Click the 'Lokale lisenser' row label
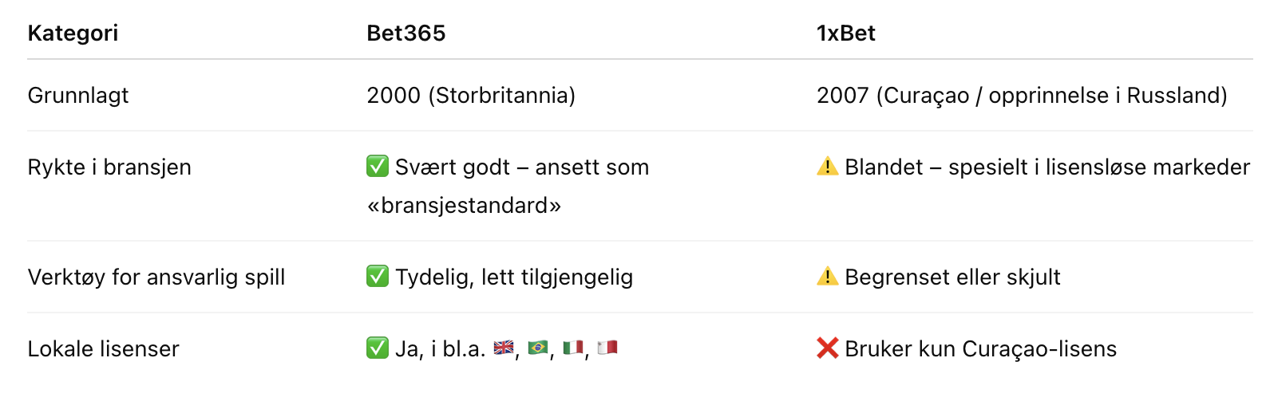1266x413 pixels. 103,349
